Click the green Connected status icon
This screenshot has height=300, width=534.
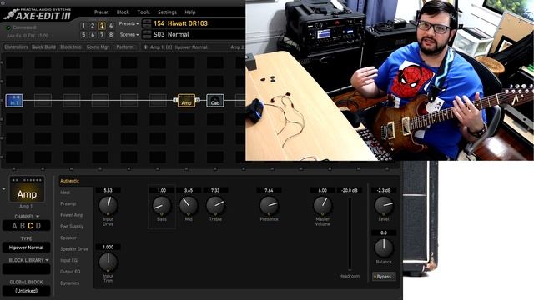click(x=8, y=27)
